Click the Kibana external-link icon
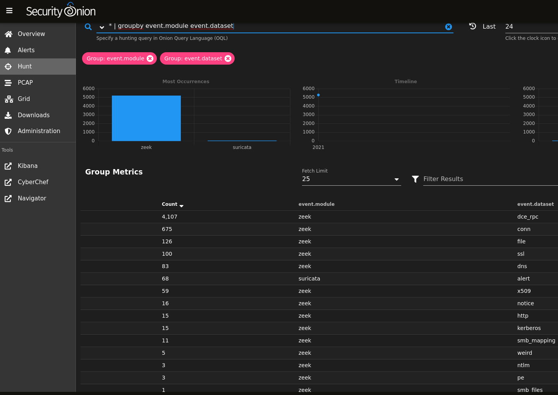Viewport: 558px width, 395px height. coord(8,166)
